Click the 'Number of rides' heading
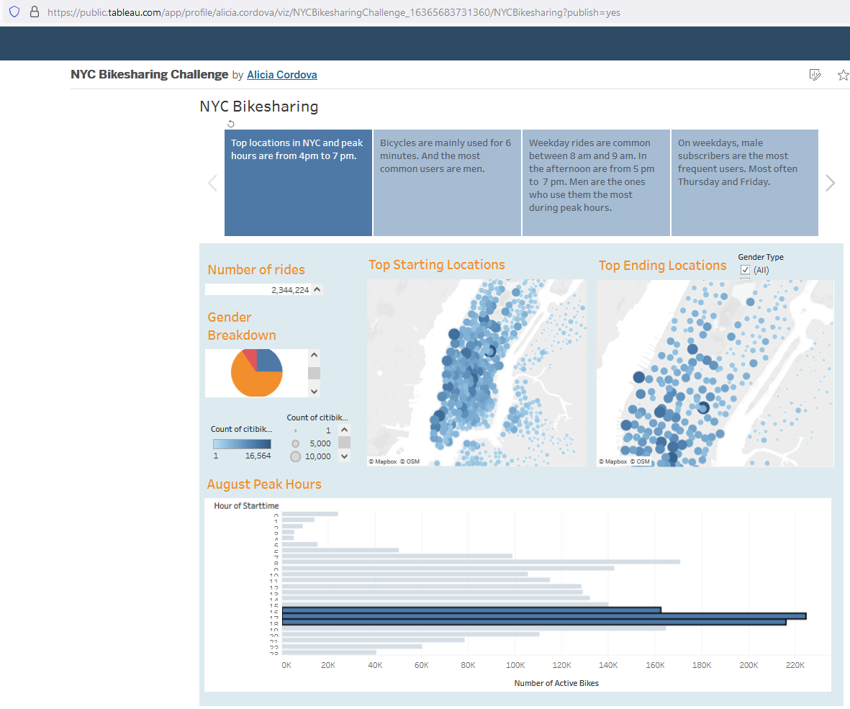Screen dimensions: 850x709 256,269
